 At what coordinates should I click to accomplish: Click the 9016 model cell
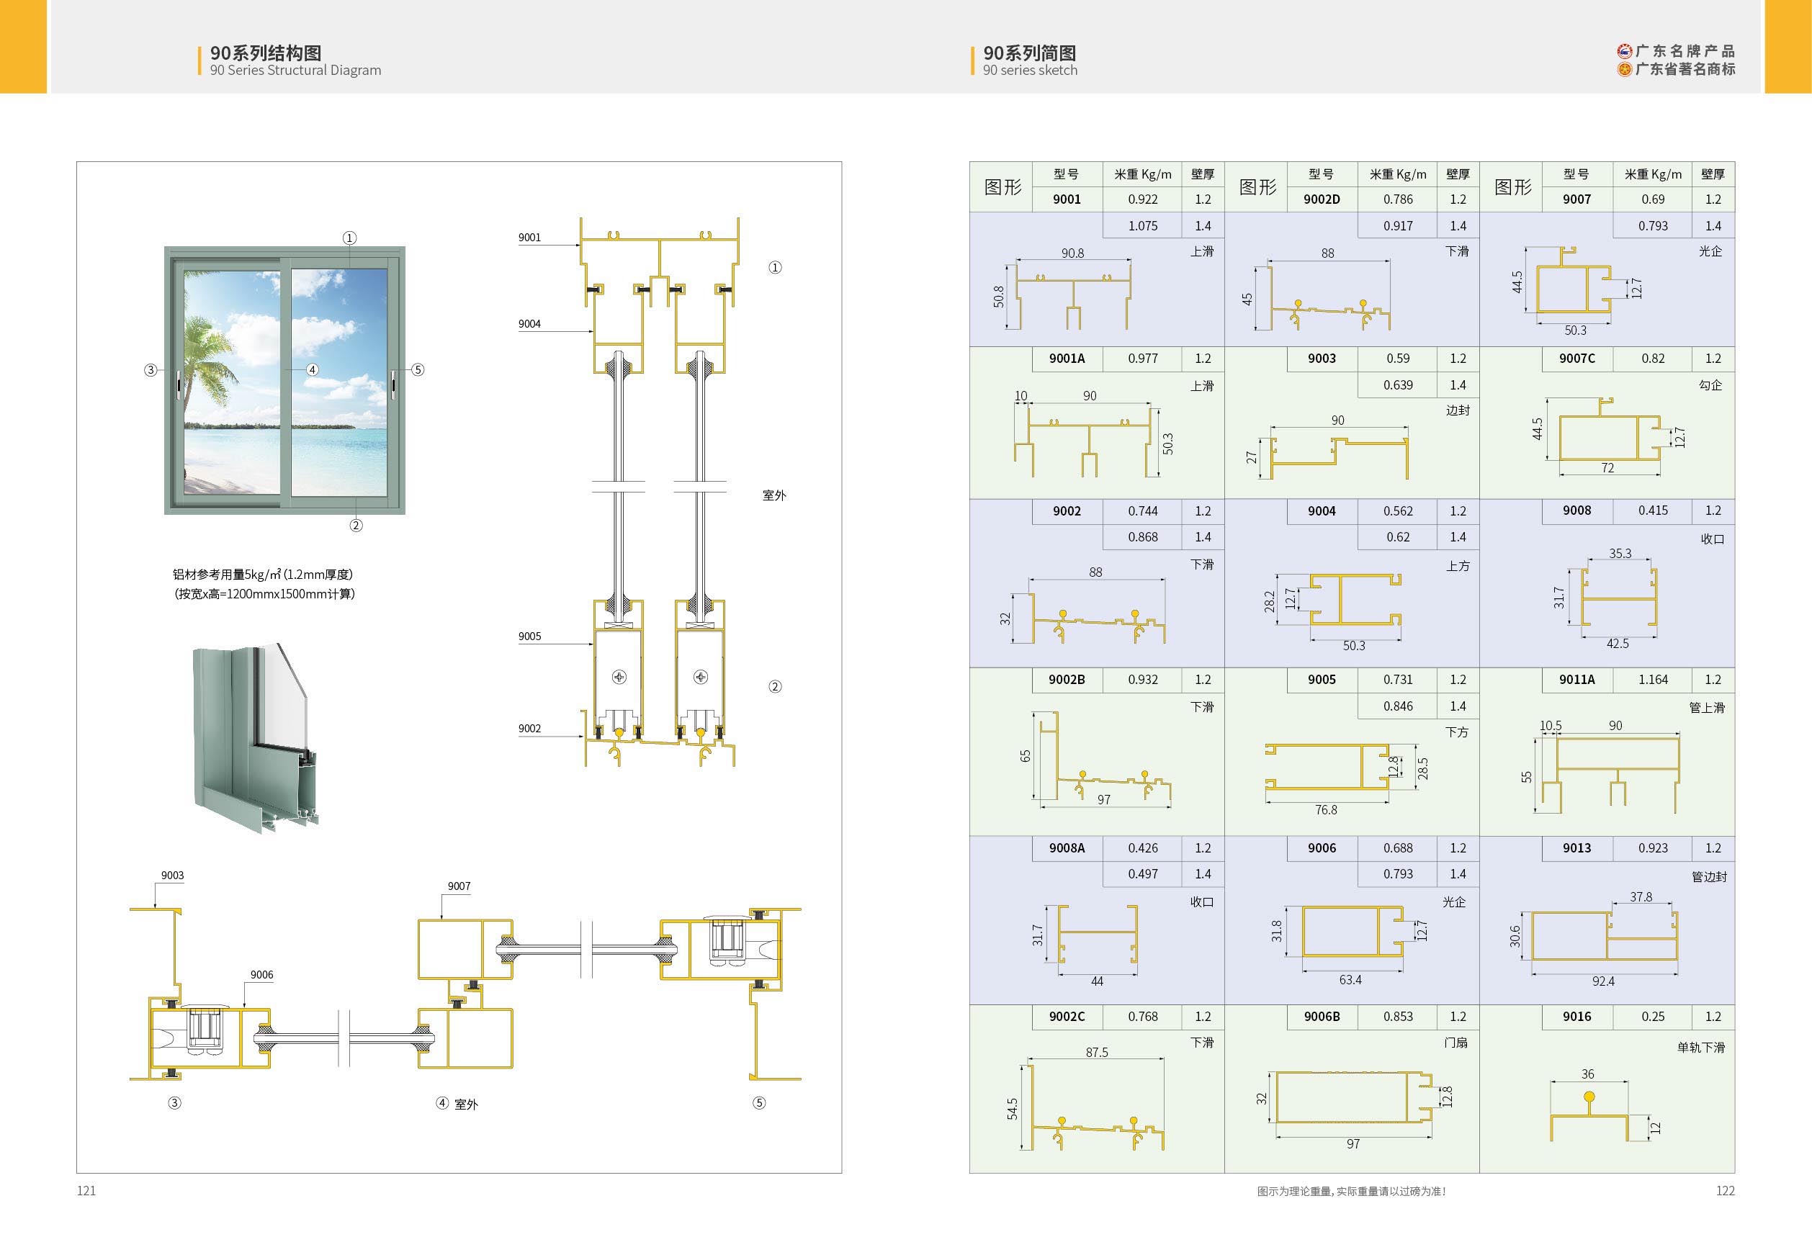[1576, 1017]
